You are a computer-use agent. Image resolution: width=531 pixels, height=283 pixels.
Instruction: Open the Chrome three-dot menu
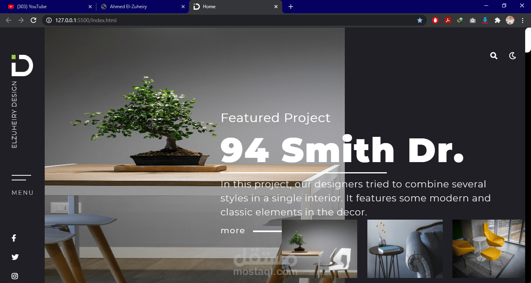pos(522,20)
